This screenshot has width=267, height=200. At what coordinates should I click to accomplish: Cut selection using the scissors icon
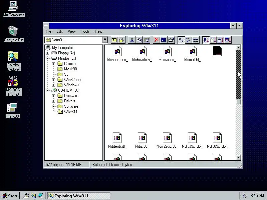(132, 40)
